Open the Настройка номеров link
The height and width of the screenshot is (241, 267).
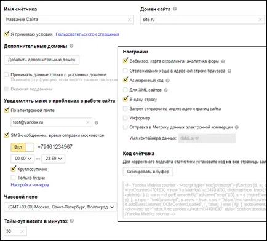30,185
